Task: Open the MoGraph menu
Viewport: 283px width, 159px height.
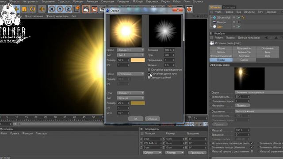Action: point(138,1)
